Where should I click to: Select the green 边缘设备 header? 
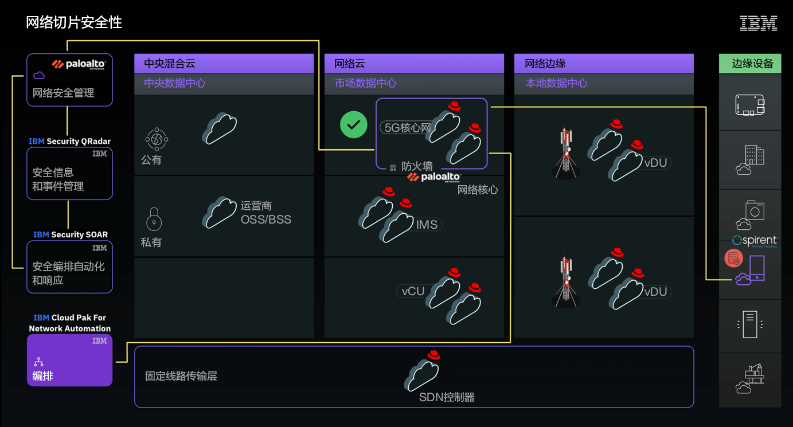pos(750,64)
